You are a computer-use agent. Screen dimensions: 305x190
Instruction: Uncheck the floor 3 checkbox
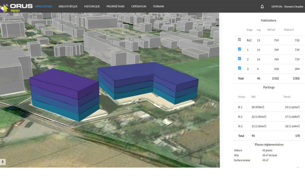click(x=239, y=68)
